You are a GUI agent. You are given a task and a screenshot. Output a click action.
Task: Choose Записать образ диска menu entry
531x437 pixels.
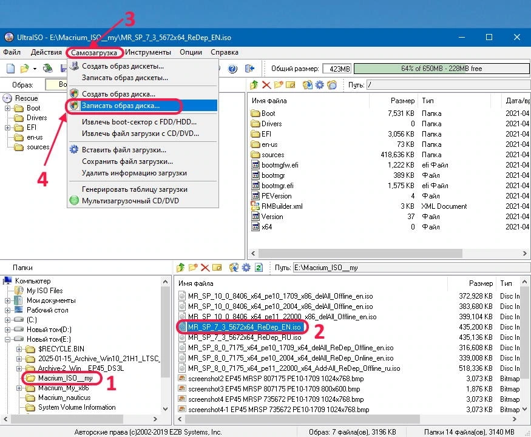[x=143, y=106]
